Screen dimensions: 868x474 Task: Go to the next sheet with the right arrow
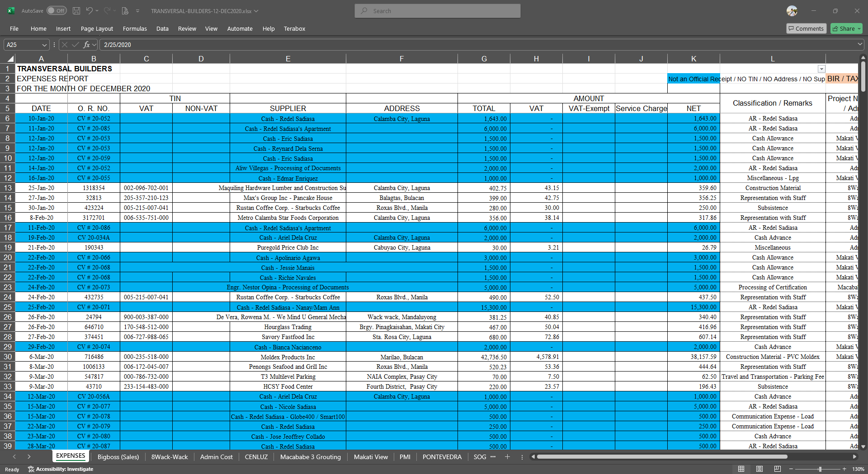29,457
